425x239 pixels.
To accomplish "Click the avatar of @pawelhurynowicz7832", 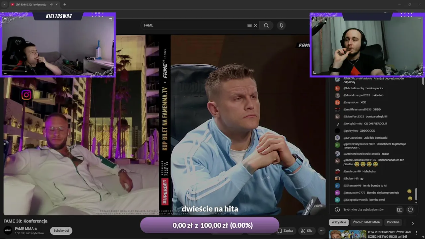I will [337, 145].
